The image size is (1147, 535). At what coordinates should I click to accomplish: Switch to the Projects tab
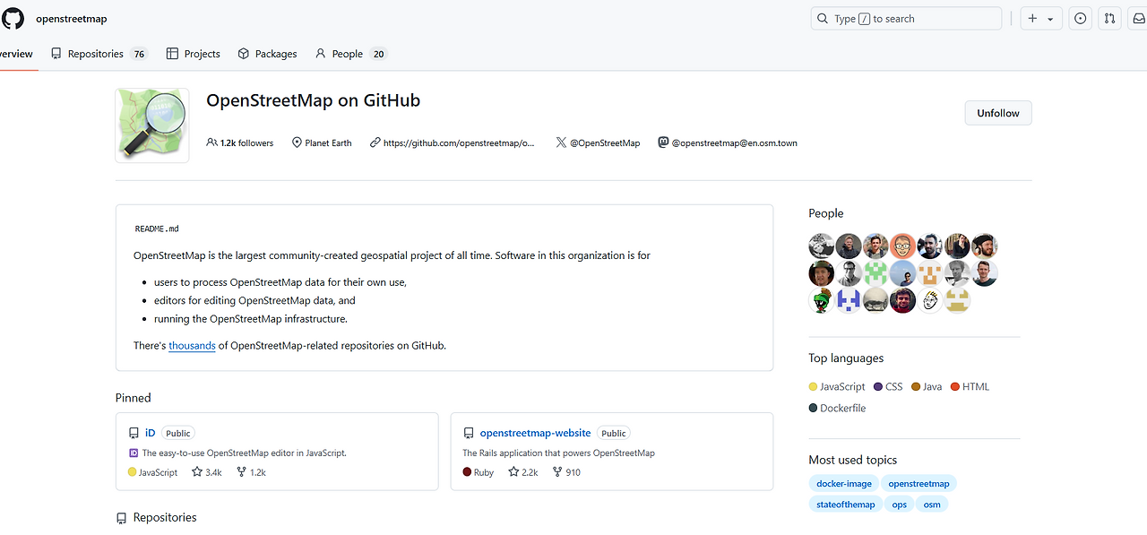194,54
